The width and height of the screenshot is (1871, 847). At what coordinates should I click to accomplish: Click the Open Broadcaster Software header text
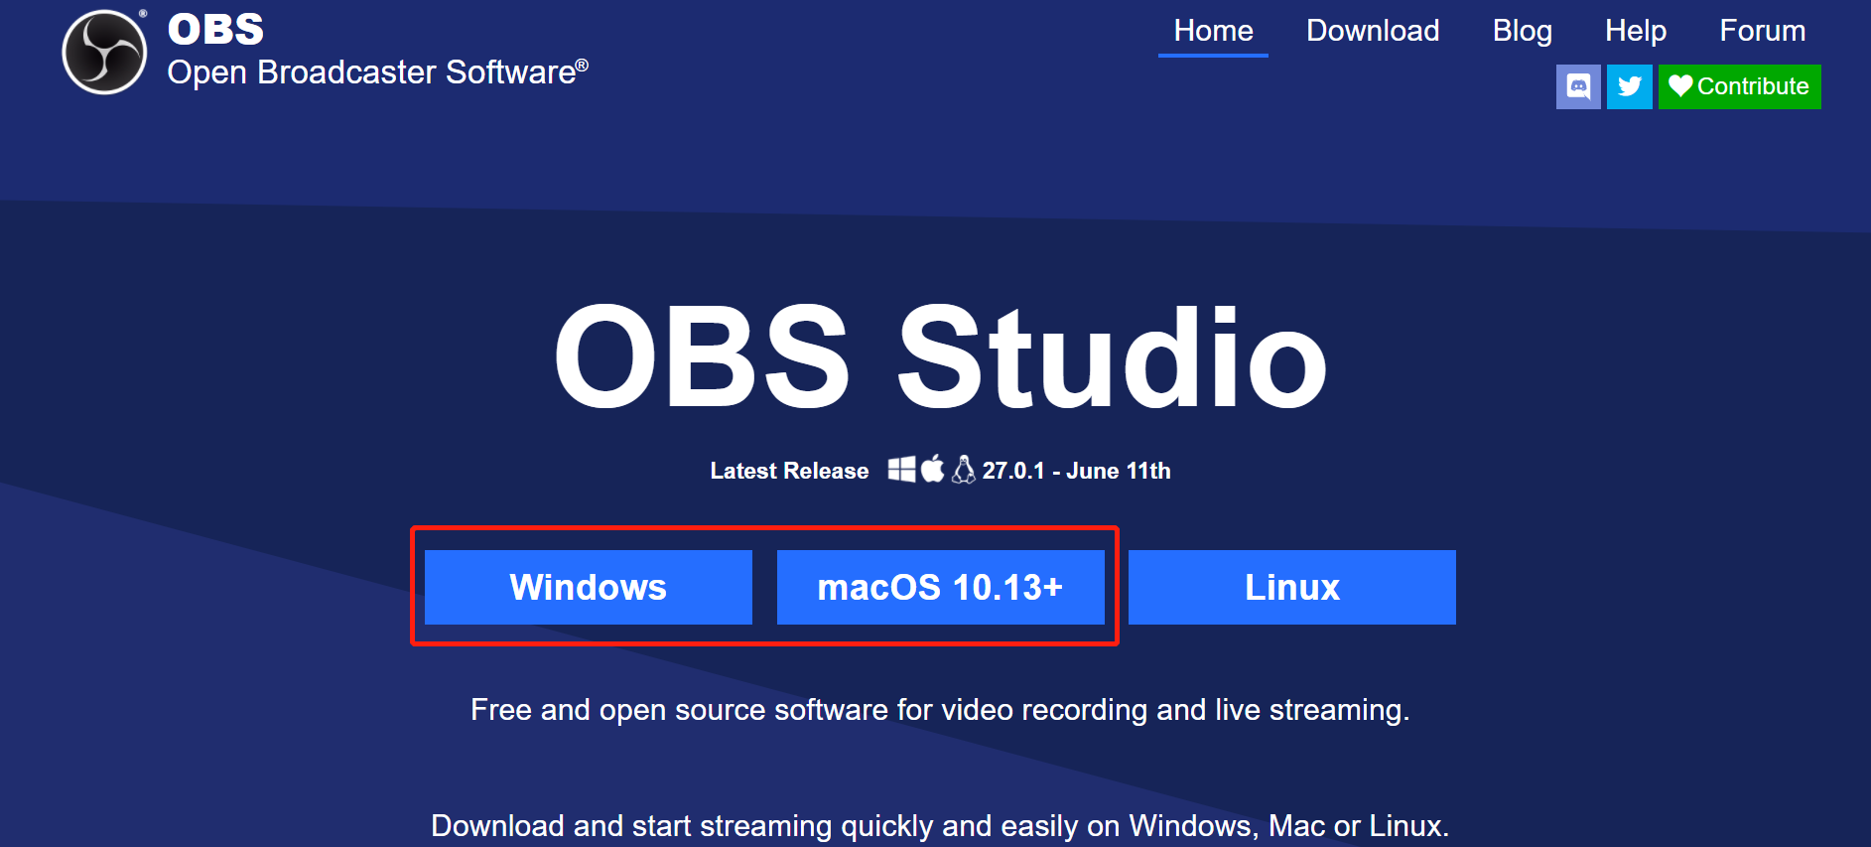(377, 72)
